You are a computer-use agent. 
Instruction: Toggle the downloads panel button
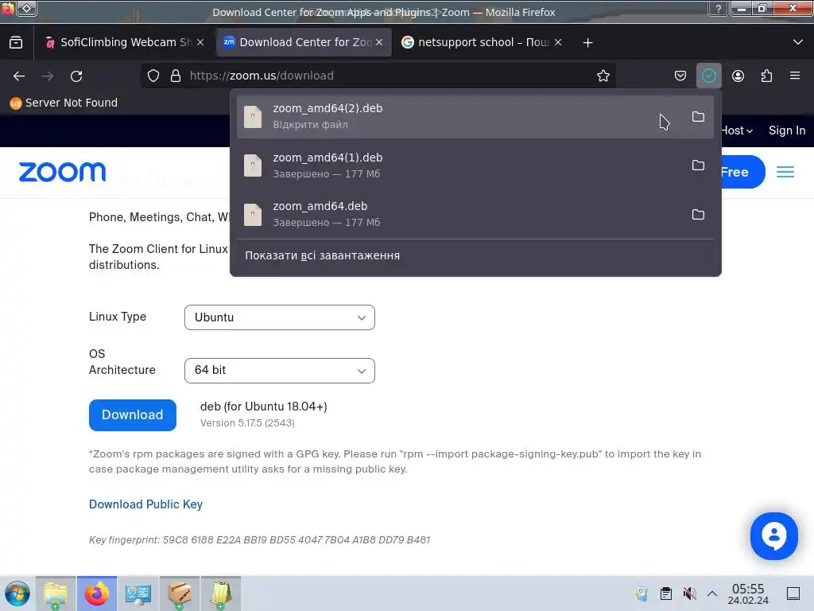[708, 76]
